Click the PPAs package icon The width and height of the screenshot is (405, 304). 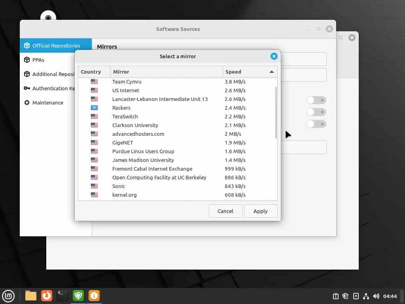pyautogui.click(x=27, y=60)
